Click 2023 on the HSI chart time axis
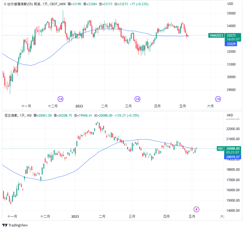 click(75, 217)
